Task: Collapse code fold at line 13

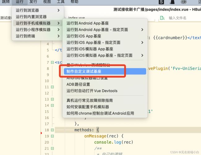Action: [x=52, y=99]
